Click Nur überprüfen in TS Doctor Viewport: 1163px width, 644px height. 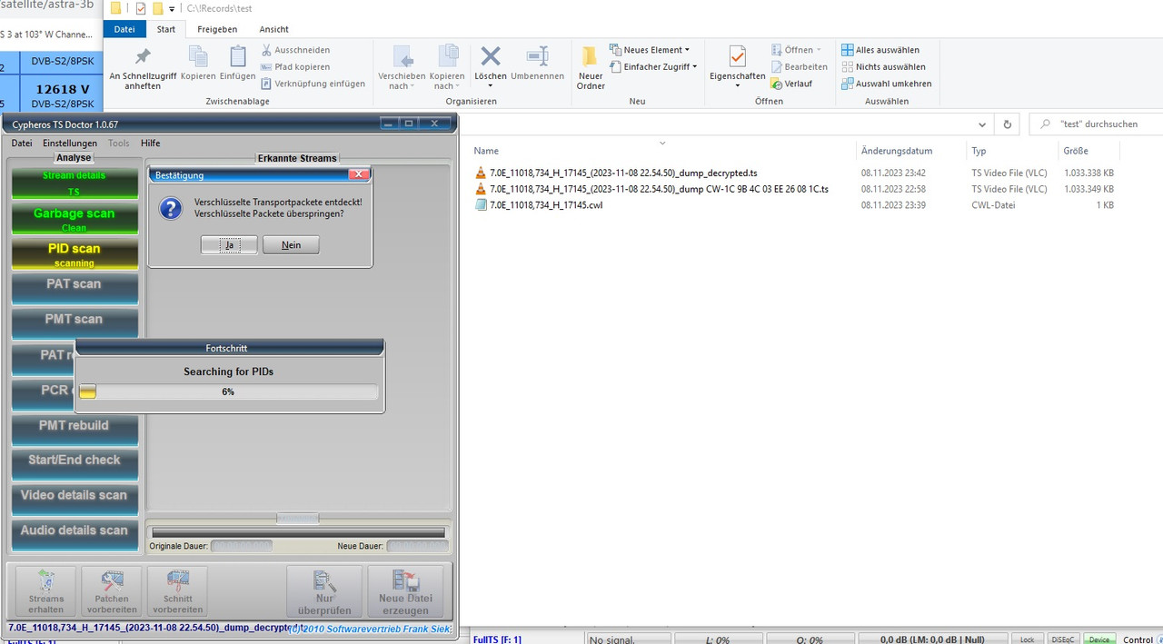click(324, 592)
